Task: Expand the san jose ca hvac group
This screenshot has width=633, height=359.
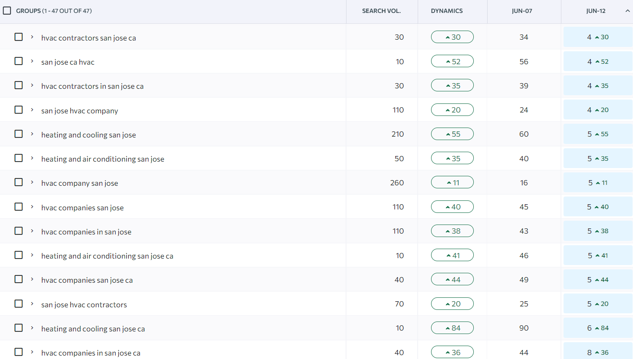Action: pyautogui.click(x=32, y=61)
